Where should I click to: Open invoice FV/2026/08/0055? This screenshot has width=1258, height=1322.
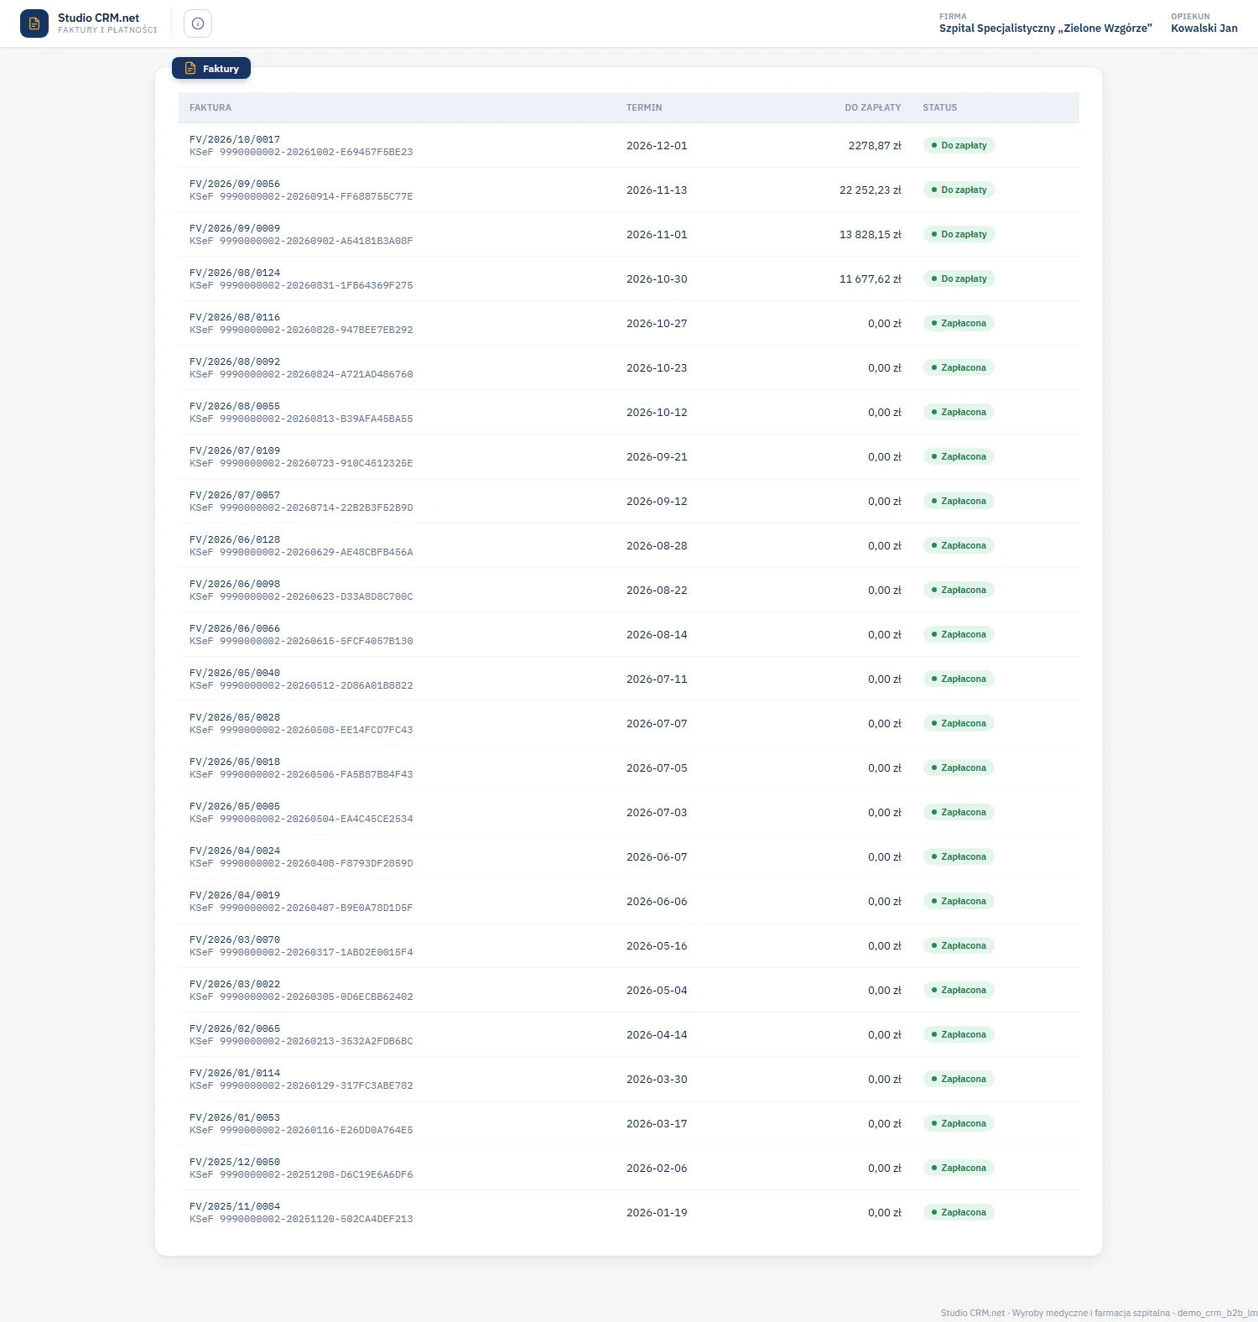(x=235, y=406)
